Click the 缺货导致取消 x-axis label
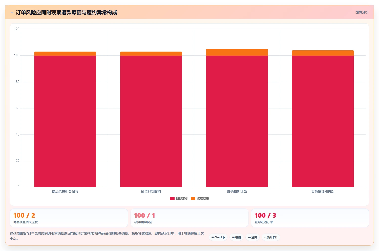Viewport: 379px width, 251px height. (151, 192)
